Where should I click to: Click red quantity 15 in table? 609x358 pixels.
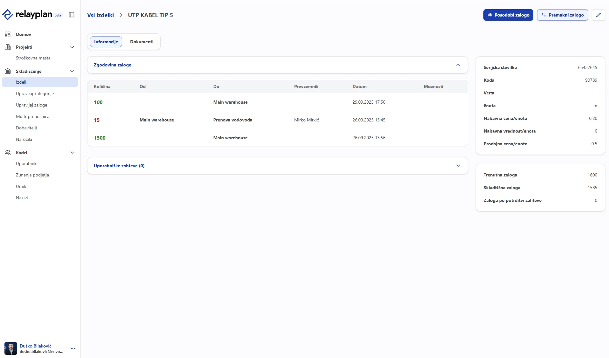(97, 120)
